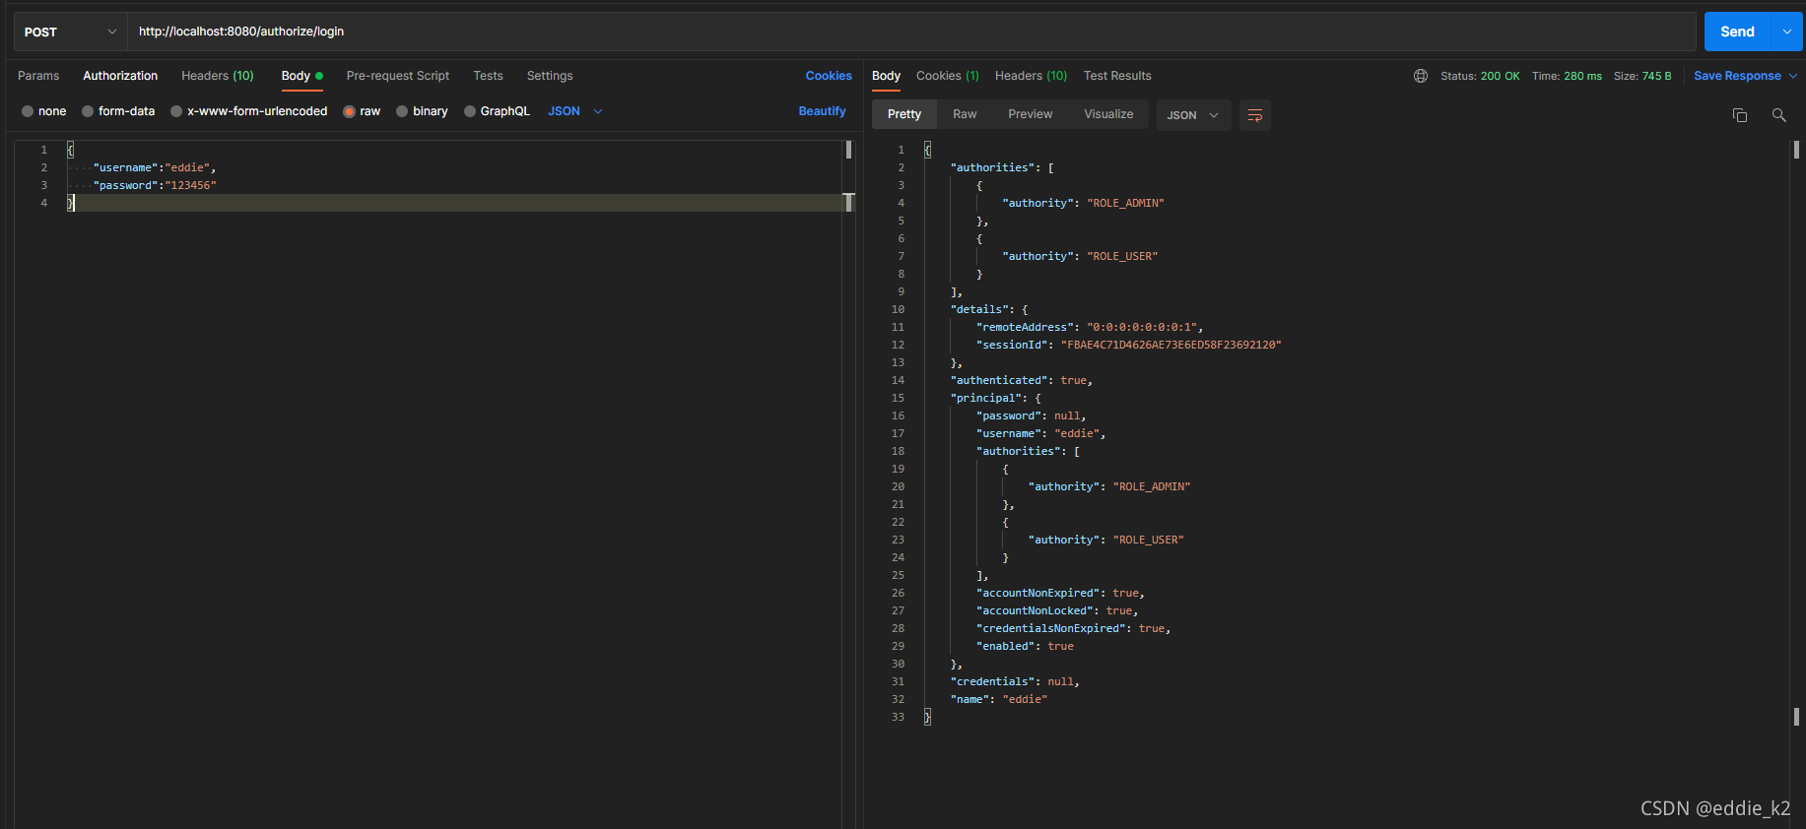Select the none body type radio
Screen dimensions: 1806x829
(28, 111)
